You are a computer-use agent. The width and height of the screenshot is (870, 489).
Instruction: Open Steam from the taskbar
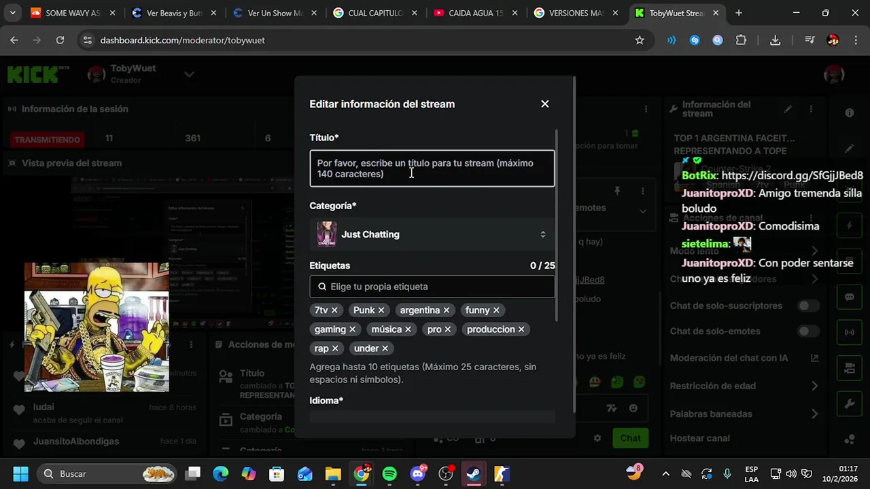(474, 474)
